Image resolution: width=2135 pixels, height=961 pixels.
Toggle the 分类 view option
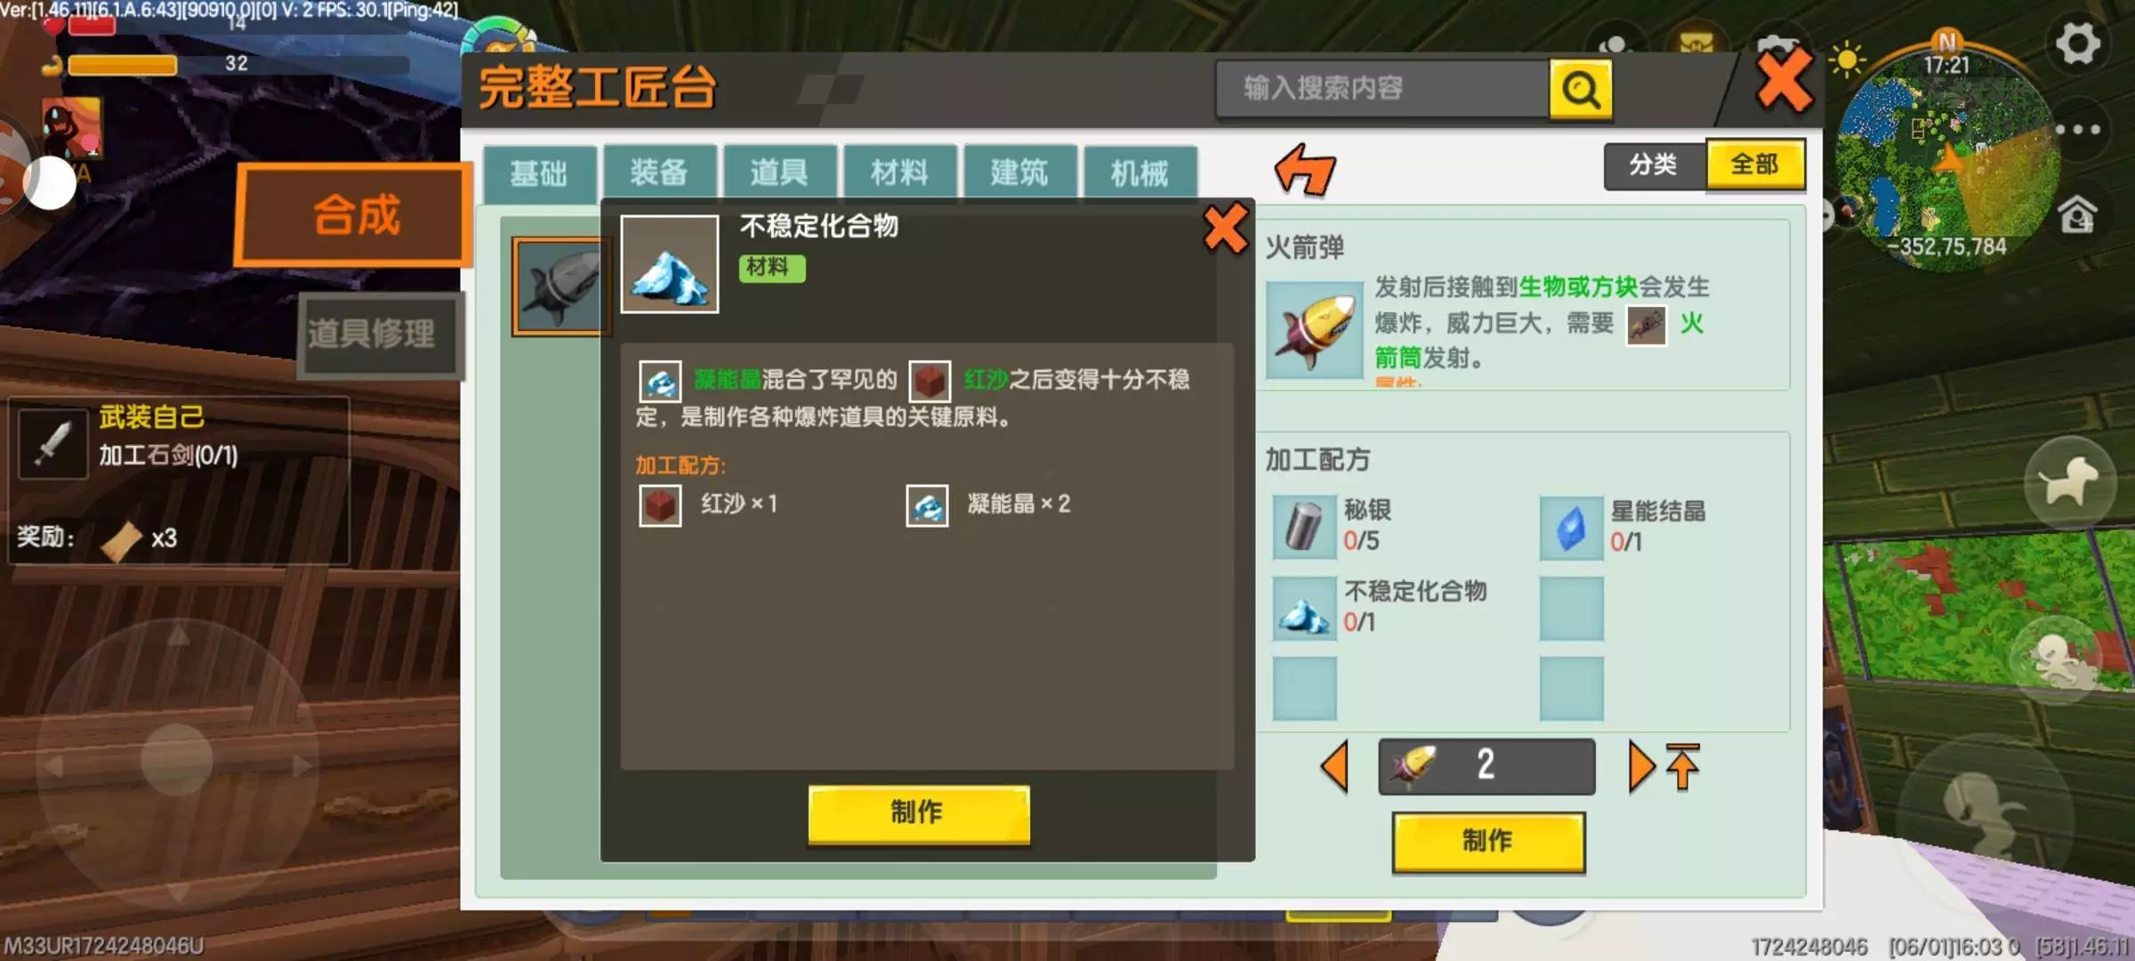1654,166
